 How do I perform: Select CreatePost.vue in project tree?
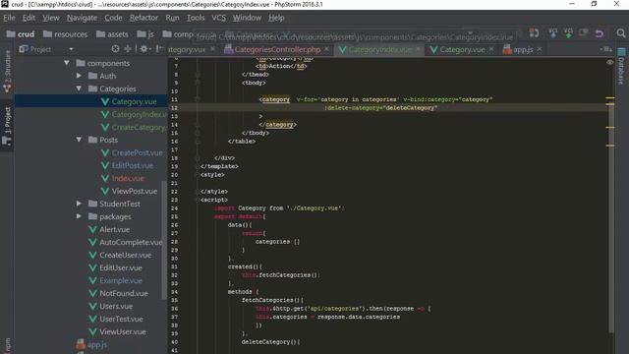[x=132, y=152]
